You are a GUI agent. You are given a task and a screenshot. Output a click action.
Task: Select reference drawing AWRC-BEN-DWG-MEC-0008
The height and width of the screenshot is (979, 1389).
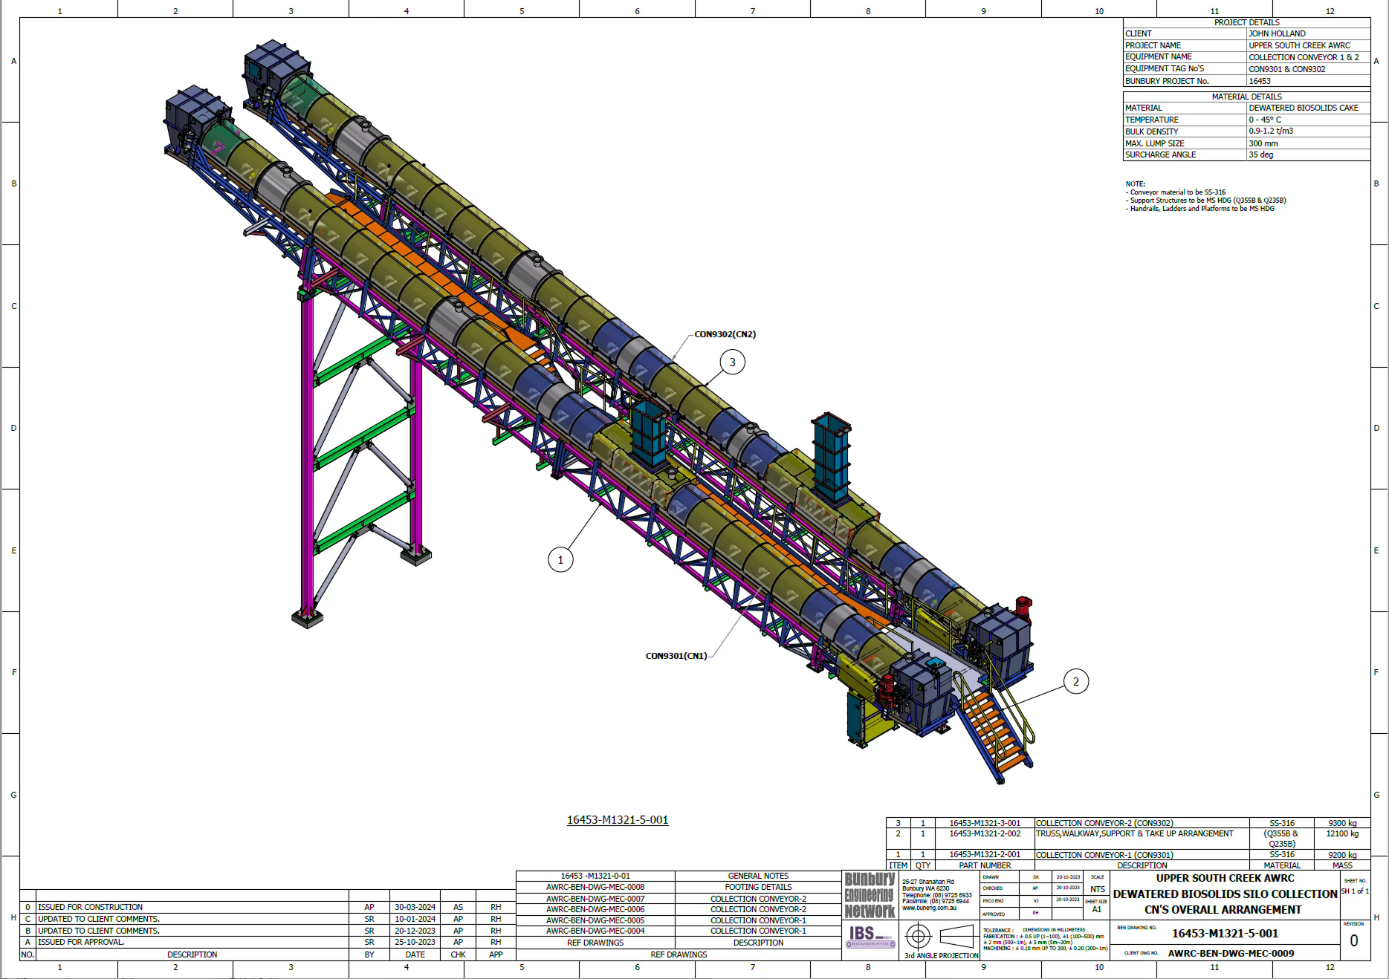pyautogui.click(x=595, y=887)
